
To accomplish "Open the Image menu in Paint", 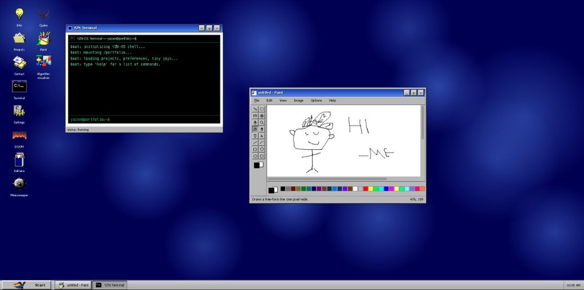I will click(x=298, y=100).
